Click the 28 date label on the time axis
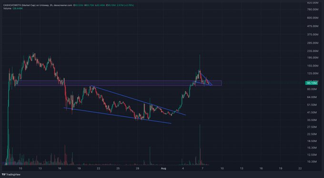This screenshot has width=324, height=178. tap(137, 168)
